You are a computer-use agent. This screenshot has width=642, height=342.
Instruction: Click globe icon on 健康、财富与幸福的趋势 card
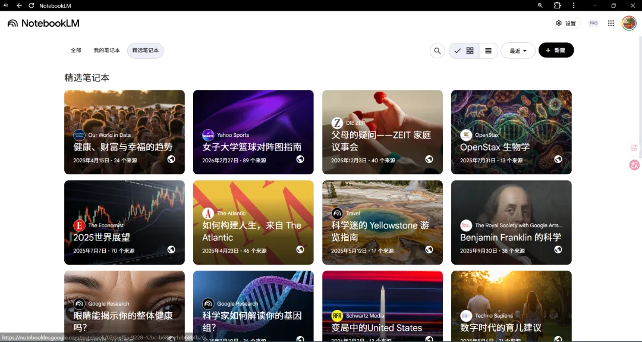tap(171, 159)
